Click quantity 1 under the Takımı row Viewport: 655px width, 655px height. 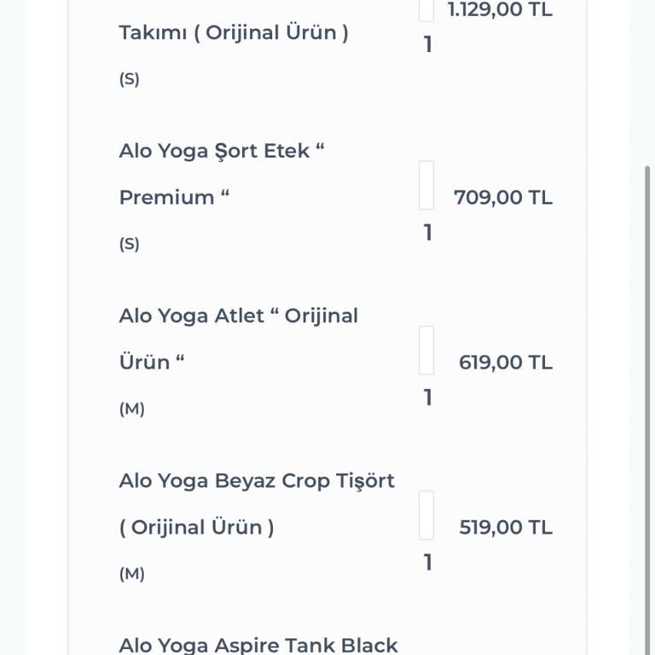pyautogui.click(x=428, y=44)
